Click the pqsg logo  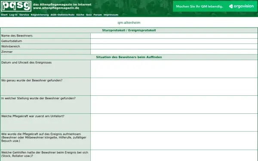click(16, 6)
